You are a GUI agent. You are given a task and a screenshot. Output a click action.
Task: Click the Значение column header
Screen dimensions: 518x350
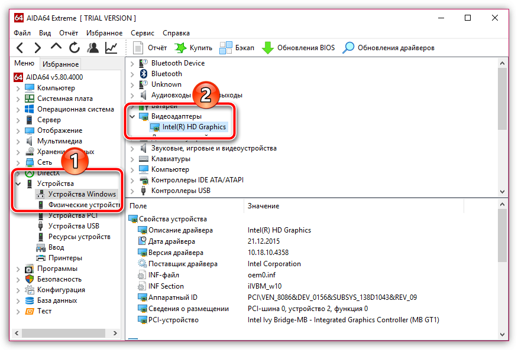coord(263,206)
